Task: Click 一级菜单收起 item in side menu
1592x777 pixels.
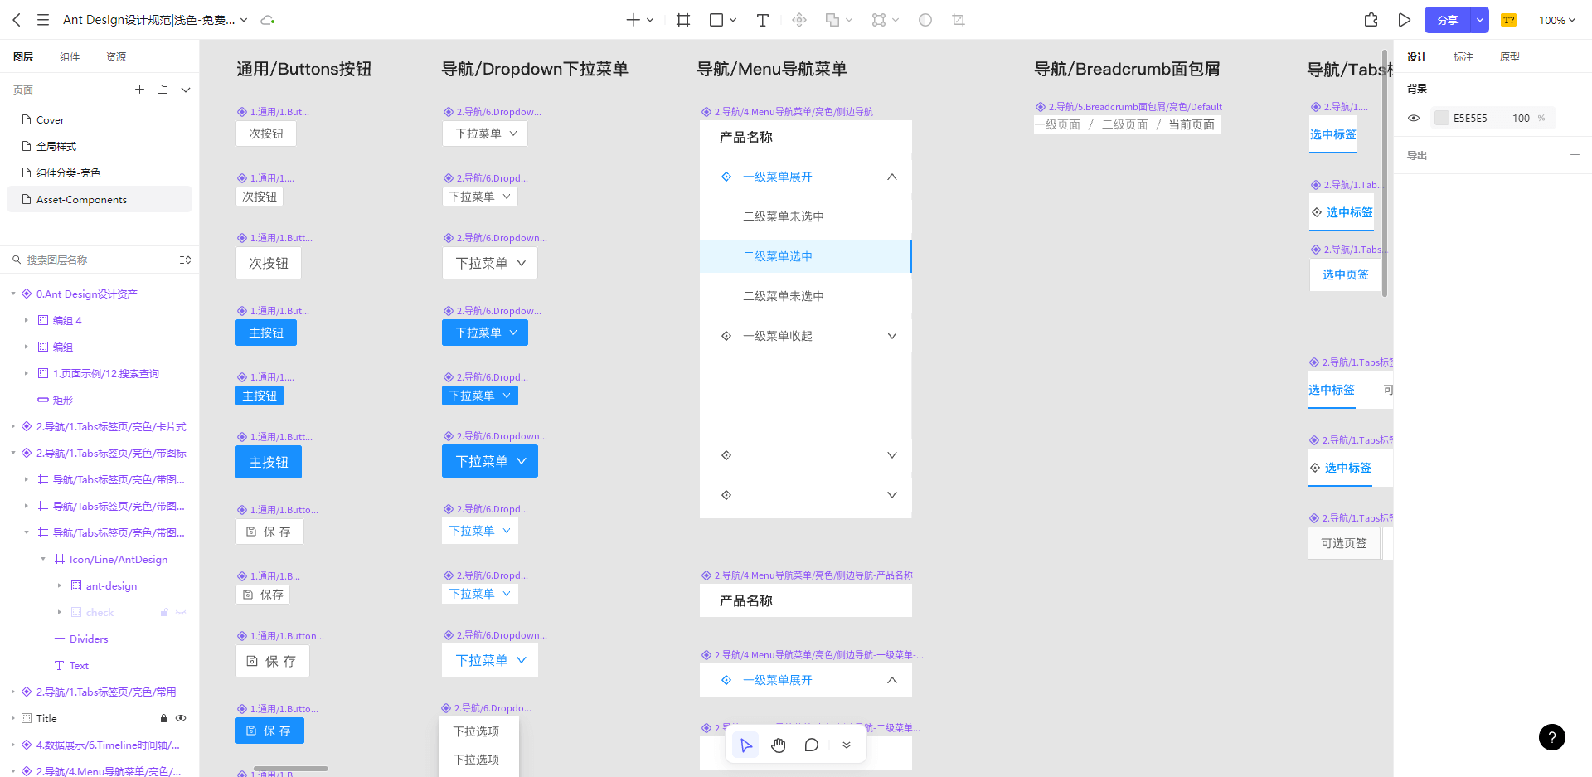Action: tap(805, 336)
